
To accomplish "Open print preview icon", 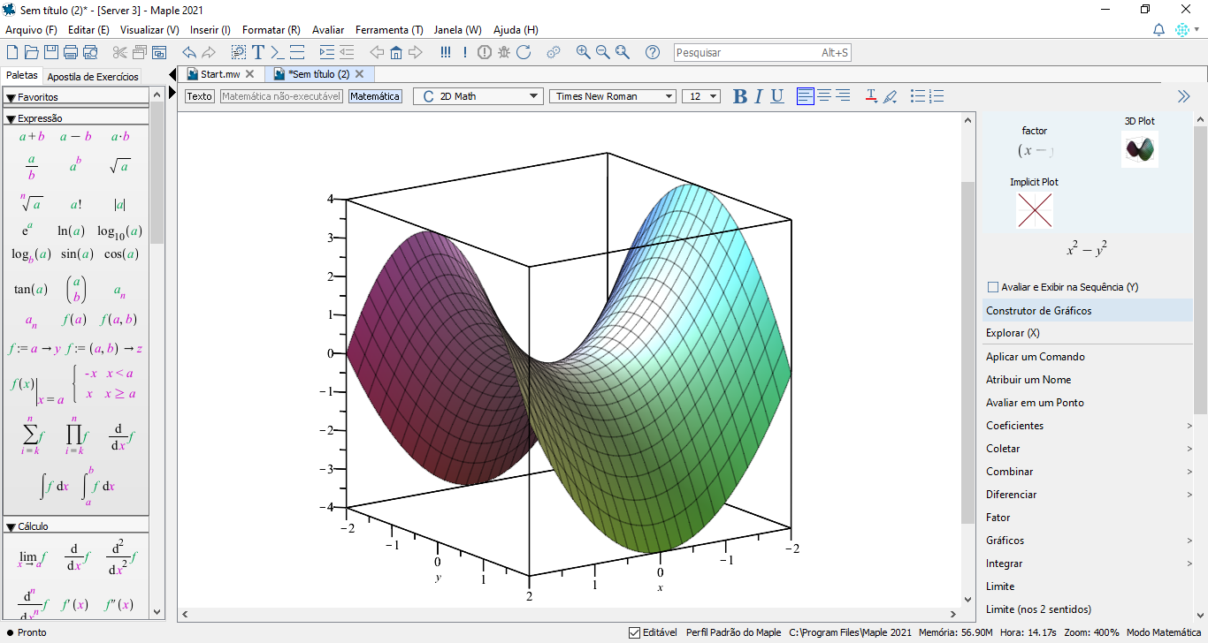I will tap(90, 52).
